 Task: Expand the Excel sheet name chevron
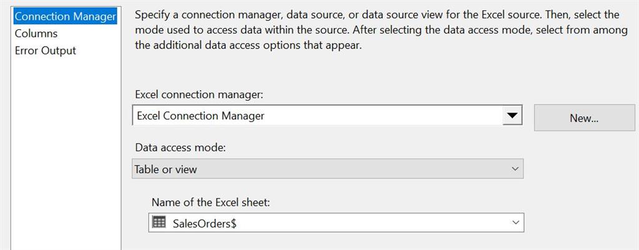[515, 223]
